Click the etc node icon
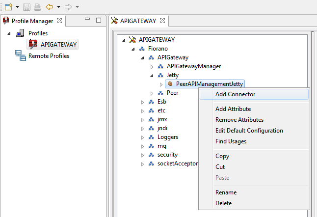This screenshot has height=217, width=317. coord(151,110)
